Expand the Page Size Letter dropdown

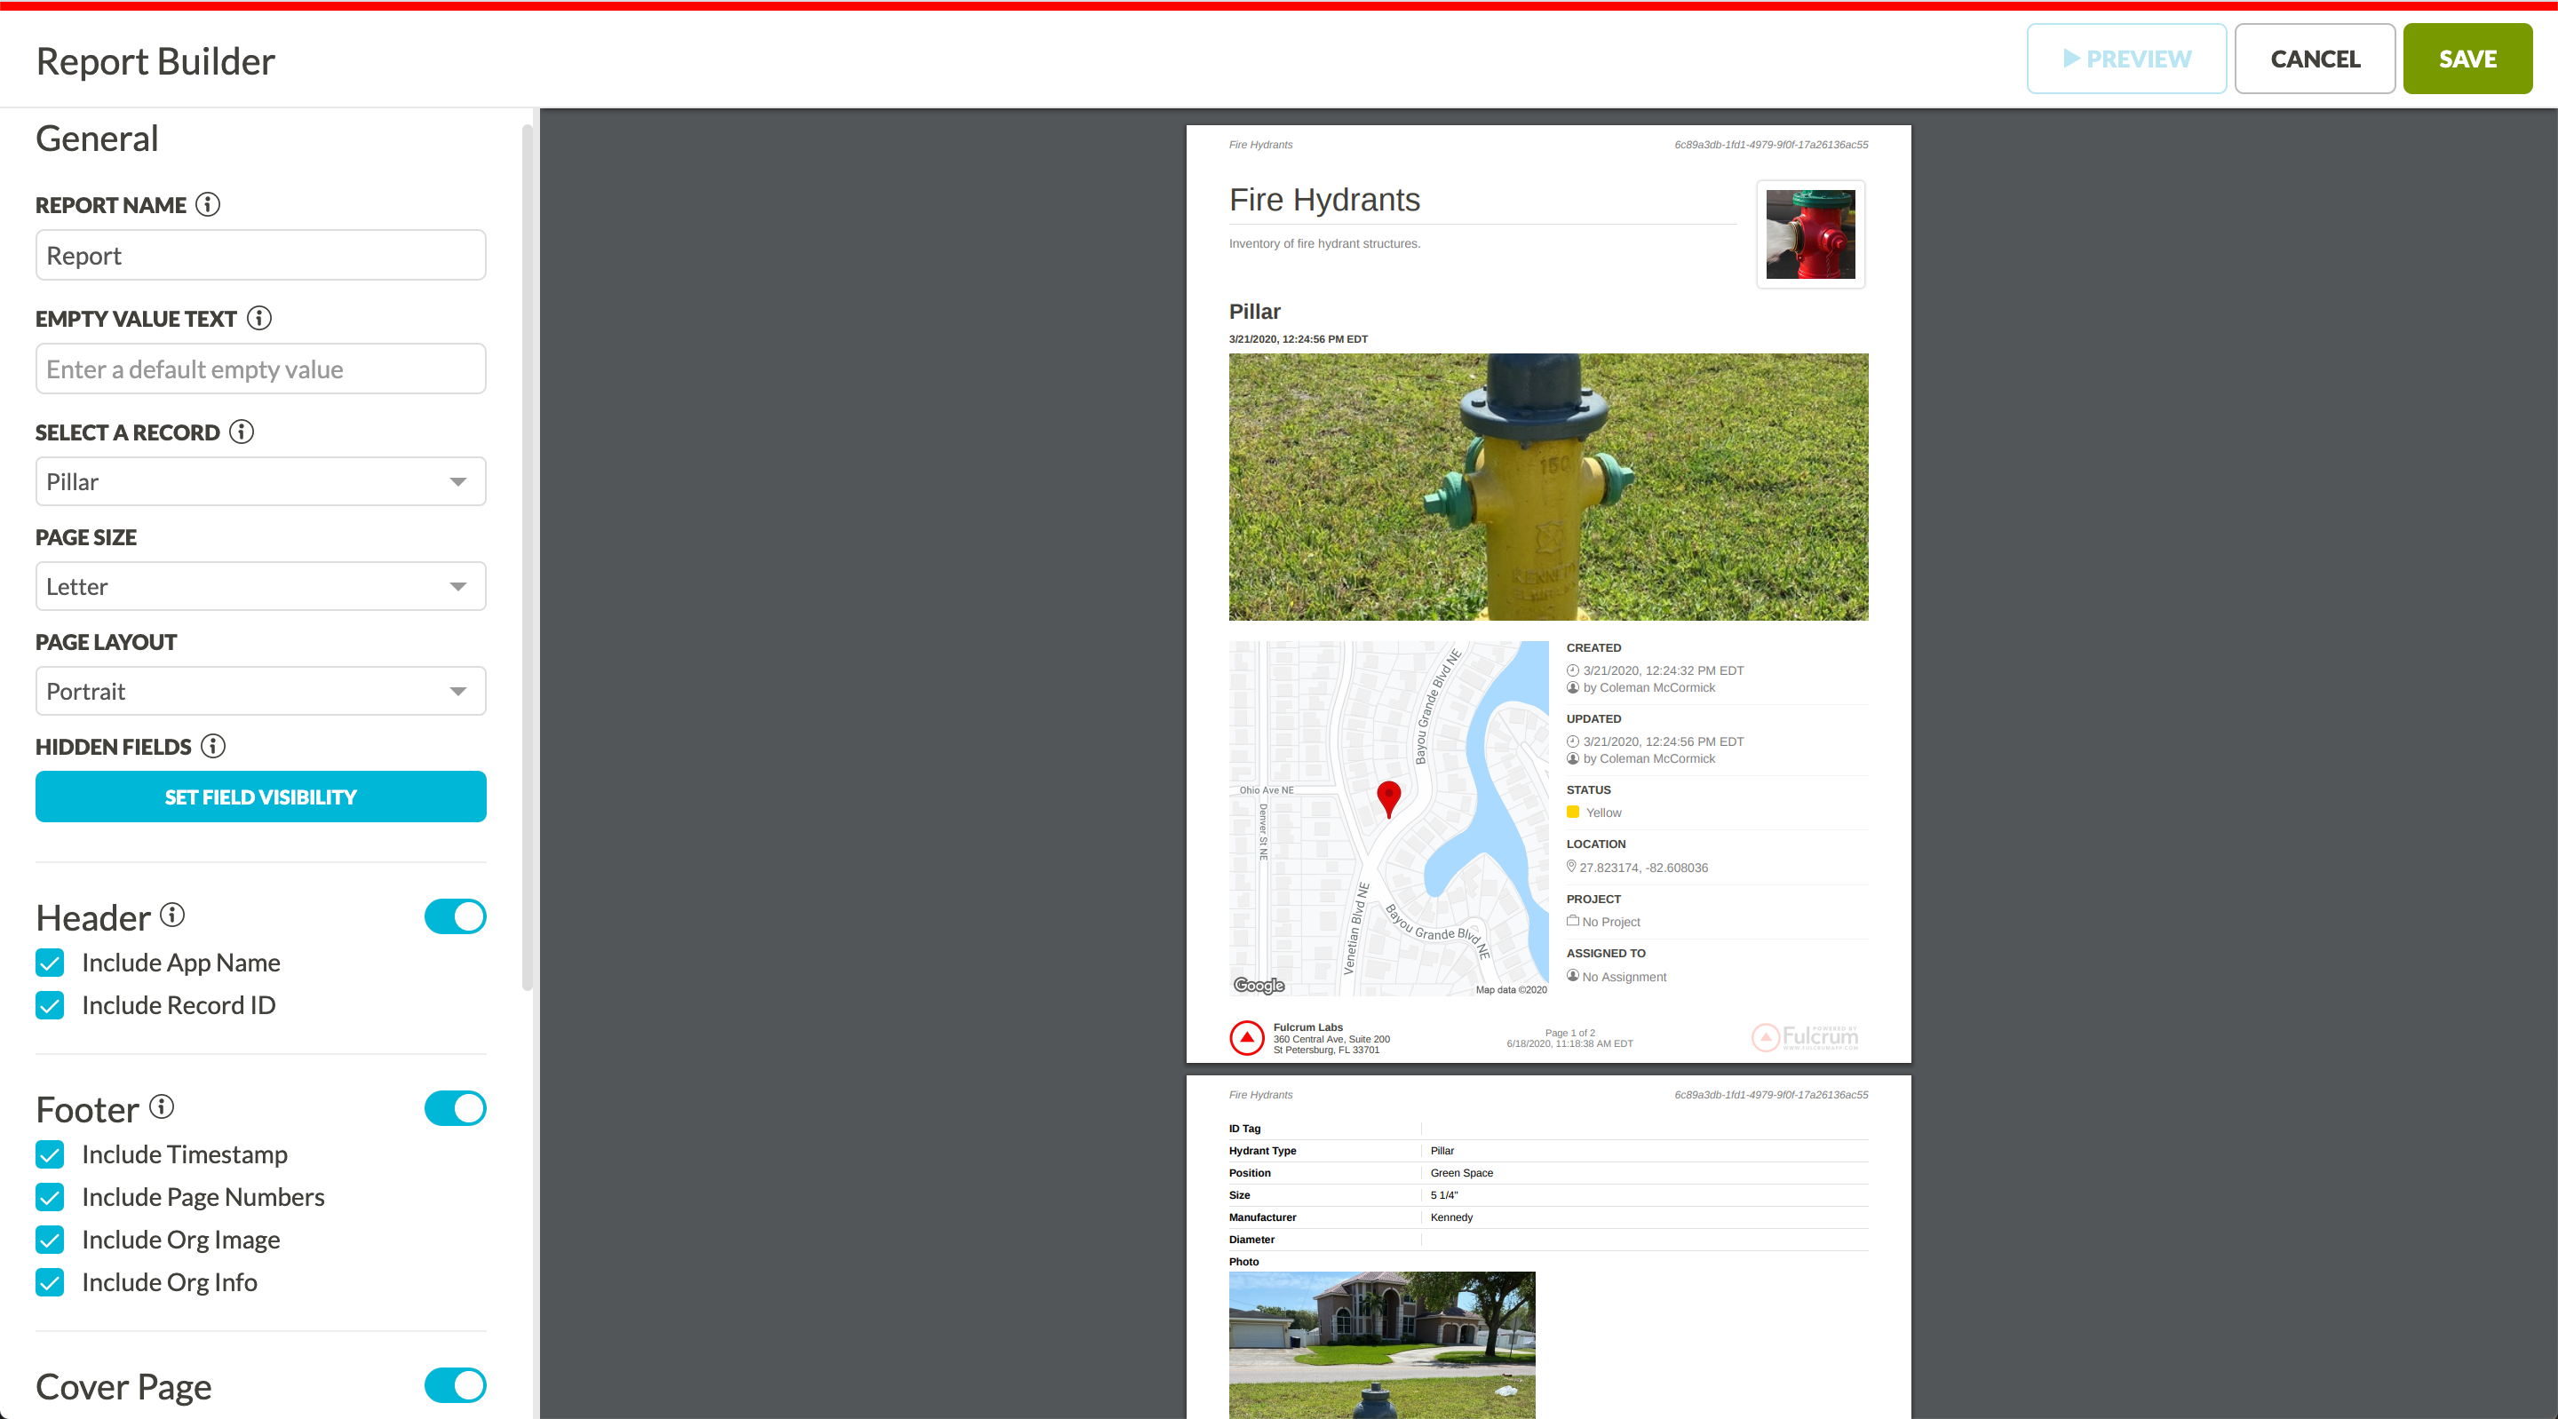pos(260,587)
